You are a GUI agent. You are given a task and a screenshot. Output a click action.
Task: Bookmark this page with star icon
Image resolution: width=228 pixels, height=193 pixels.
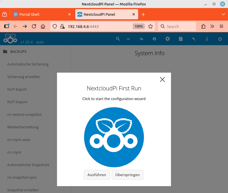pyautogui.click(x=150, y=26)
